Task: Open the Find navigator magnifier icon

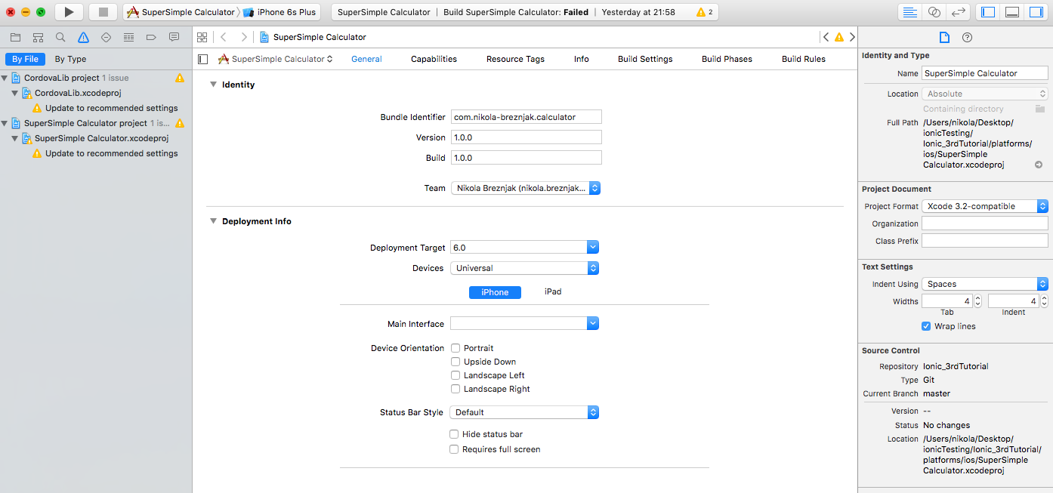Action: [x=60, y=37]
